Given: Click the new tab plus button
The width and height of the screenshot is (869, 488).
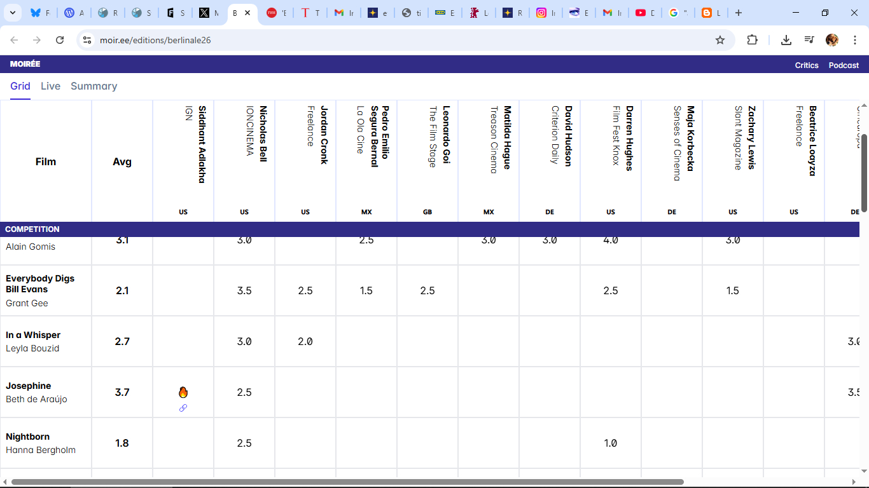Looking at the screenshot, I should 738,13.
